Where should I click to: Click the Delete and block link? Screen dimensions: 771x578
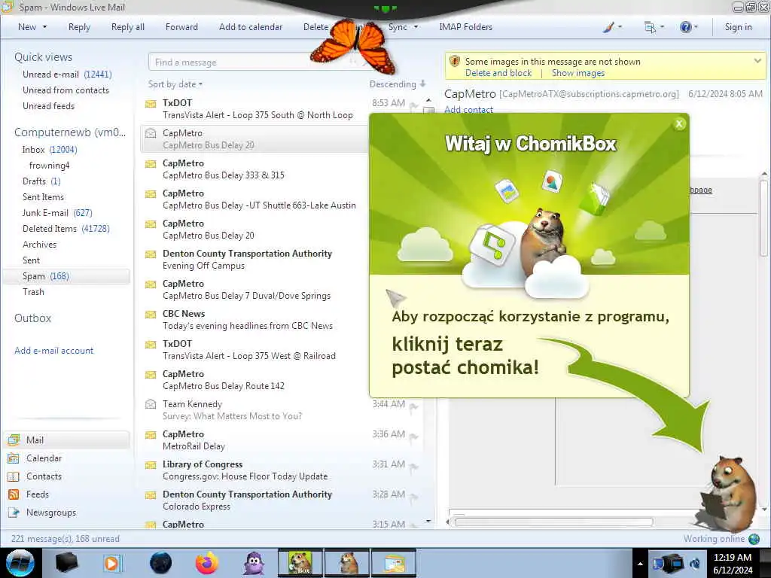point(498,73)
